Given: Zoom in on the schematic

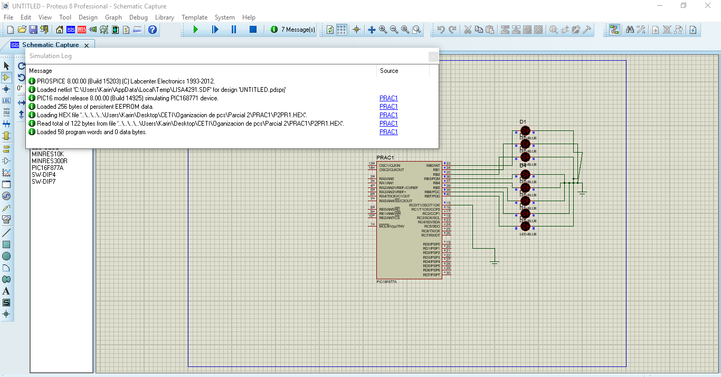Looking at the screenshot, I should (383, 30).
